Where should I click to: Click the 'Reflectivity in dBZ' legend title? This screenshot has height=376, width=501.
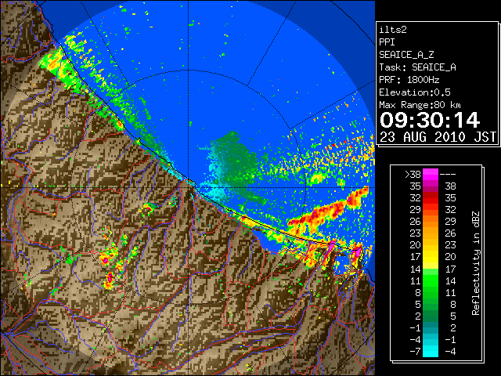tap(476, 263)
